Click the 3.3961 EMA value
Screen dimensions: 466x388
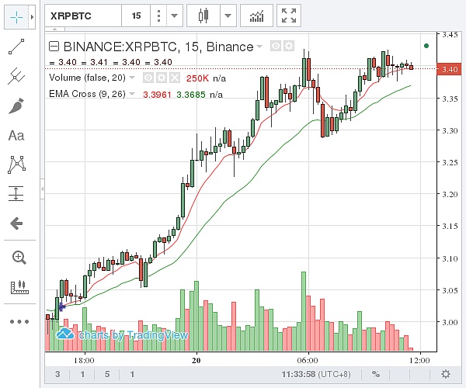[157, 95]
